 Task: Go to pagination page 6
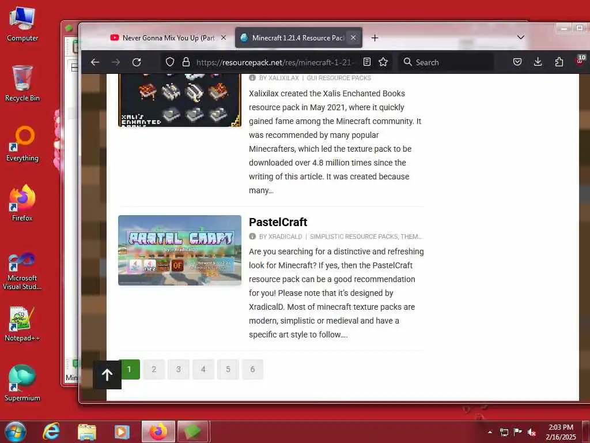[252, 369]
